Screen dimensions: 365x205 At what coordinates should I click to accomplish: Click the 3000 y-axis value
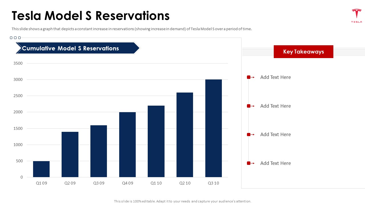(x=18, y=79)
